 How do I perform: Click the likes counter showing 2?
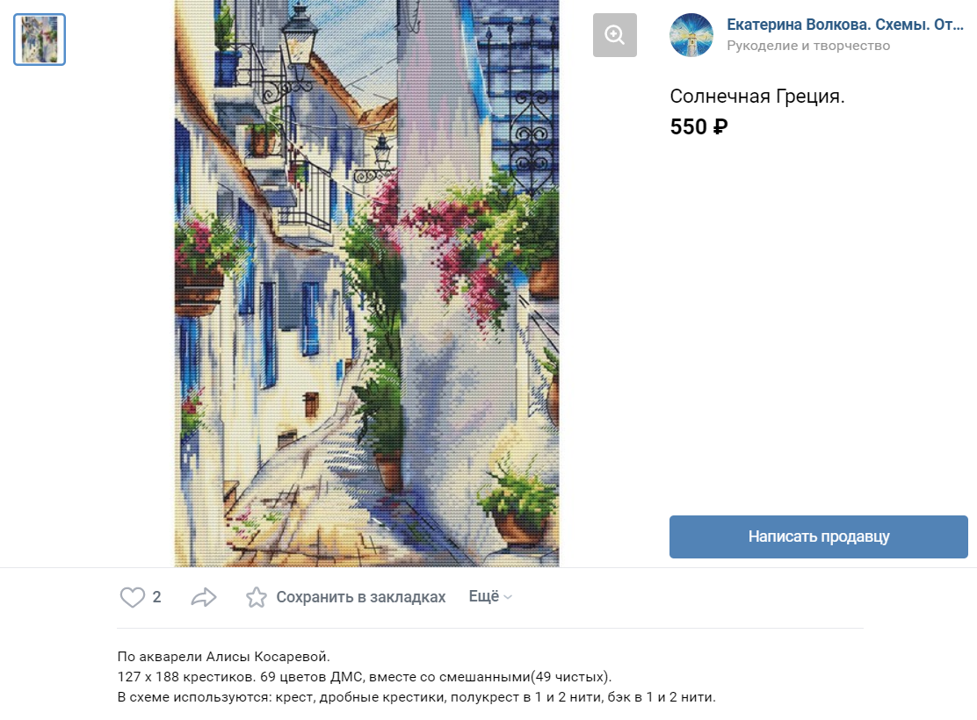[x=157, y=597]
